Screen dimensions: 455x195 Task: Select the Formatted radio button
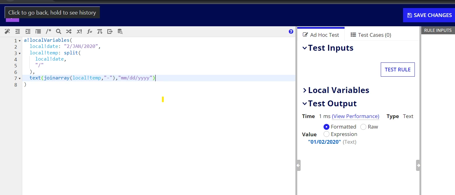[326, 127]
